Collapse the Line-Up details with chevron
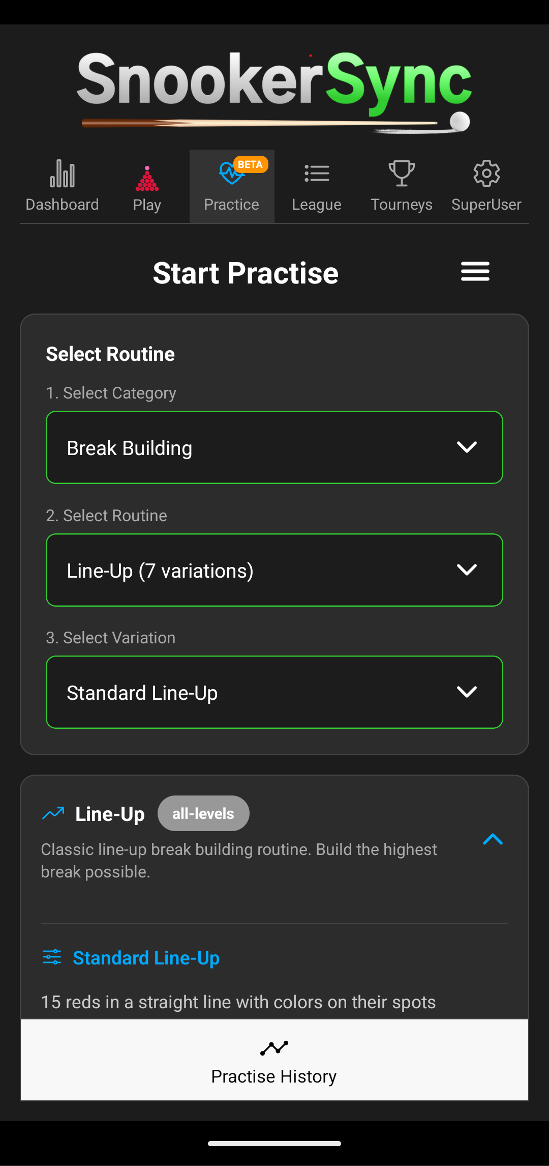Viewport: 549px width, 1166px height. point(493,839)
